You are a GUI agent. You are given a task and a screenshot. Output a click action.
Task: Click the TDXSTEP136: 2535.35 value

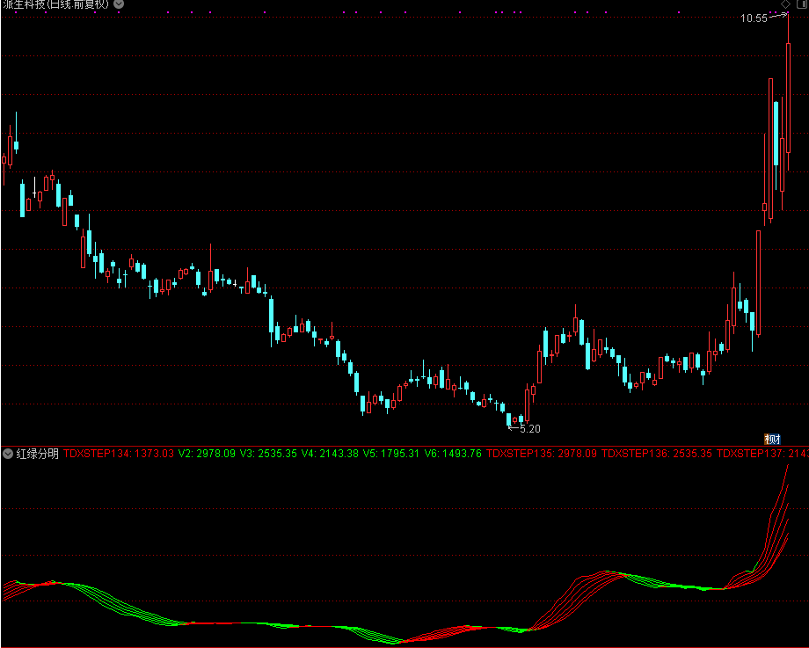pos(657,454)
